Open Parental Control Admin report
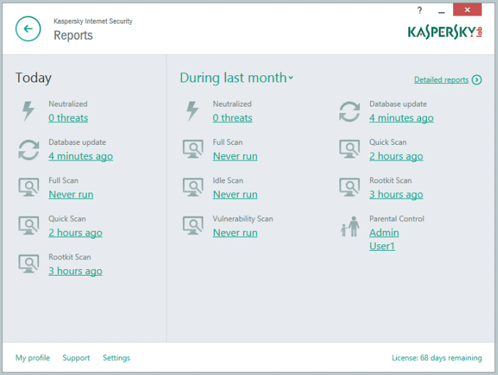This screenshot has width=498, height=375. point(384,233)
